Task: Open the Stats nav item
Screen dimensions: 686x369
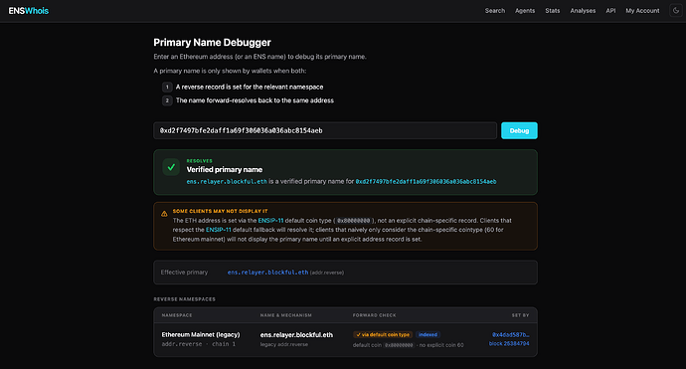Action: pyautogui.click(x=553, y=11)
